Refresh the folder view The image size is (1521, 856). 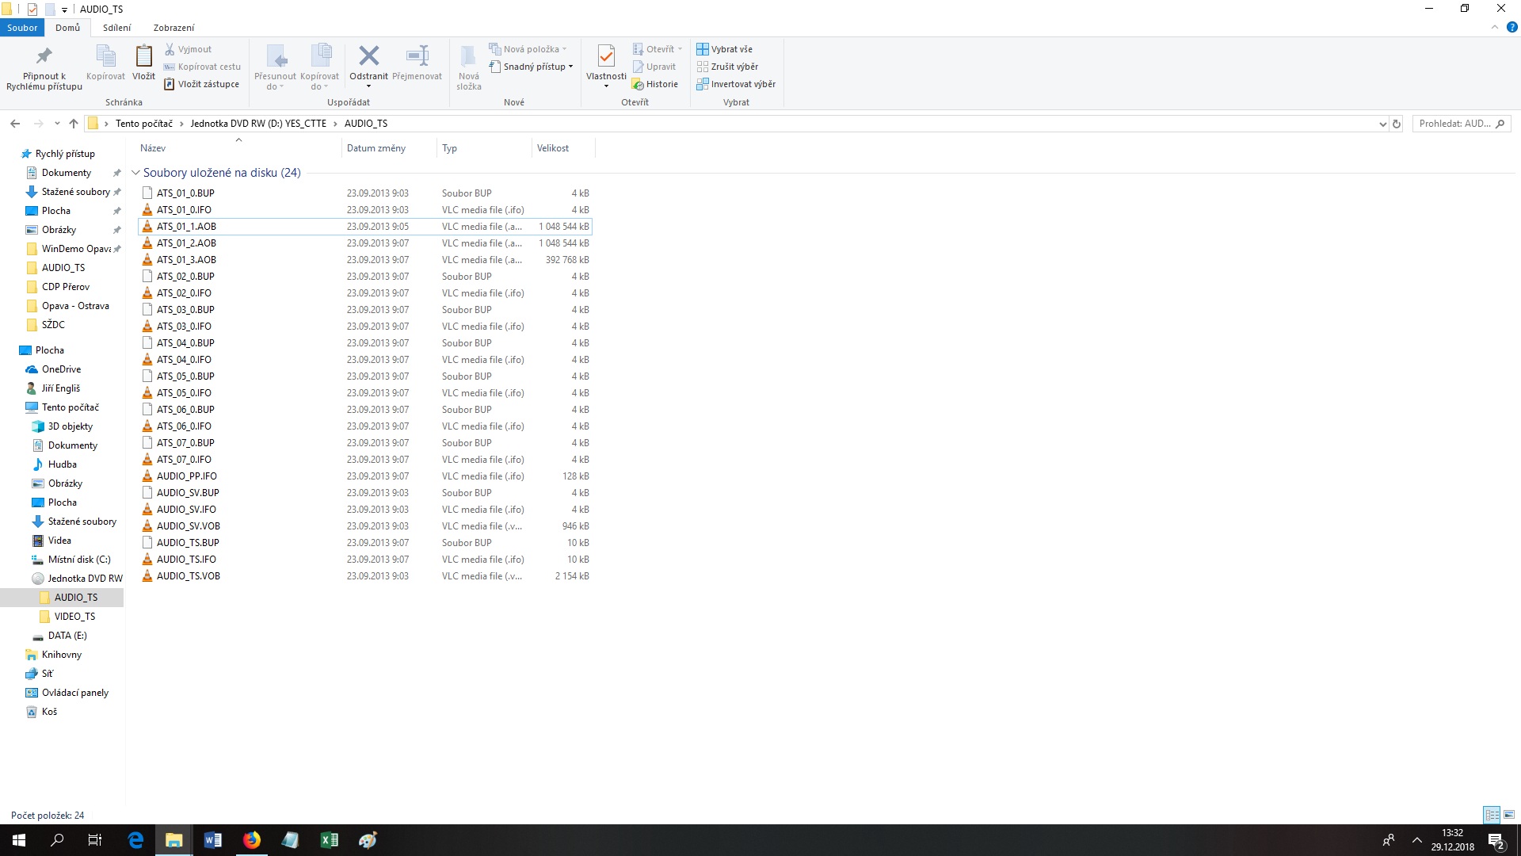[1397, 124]
